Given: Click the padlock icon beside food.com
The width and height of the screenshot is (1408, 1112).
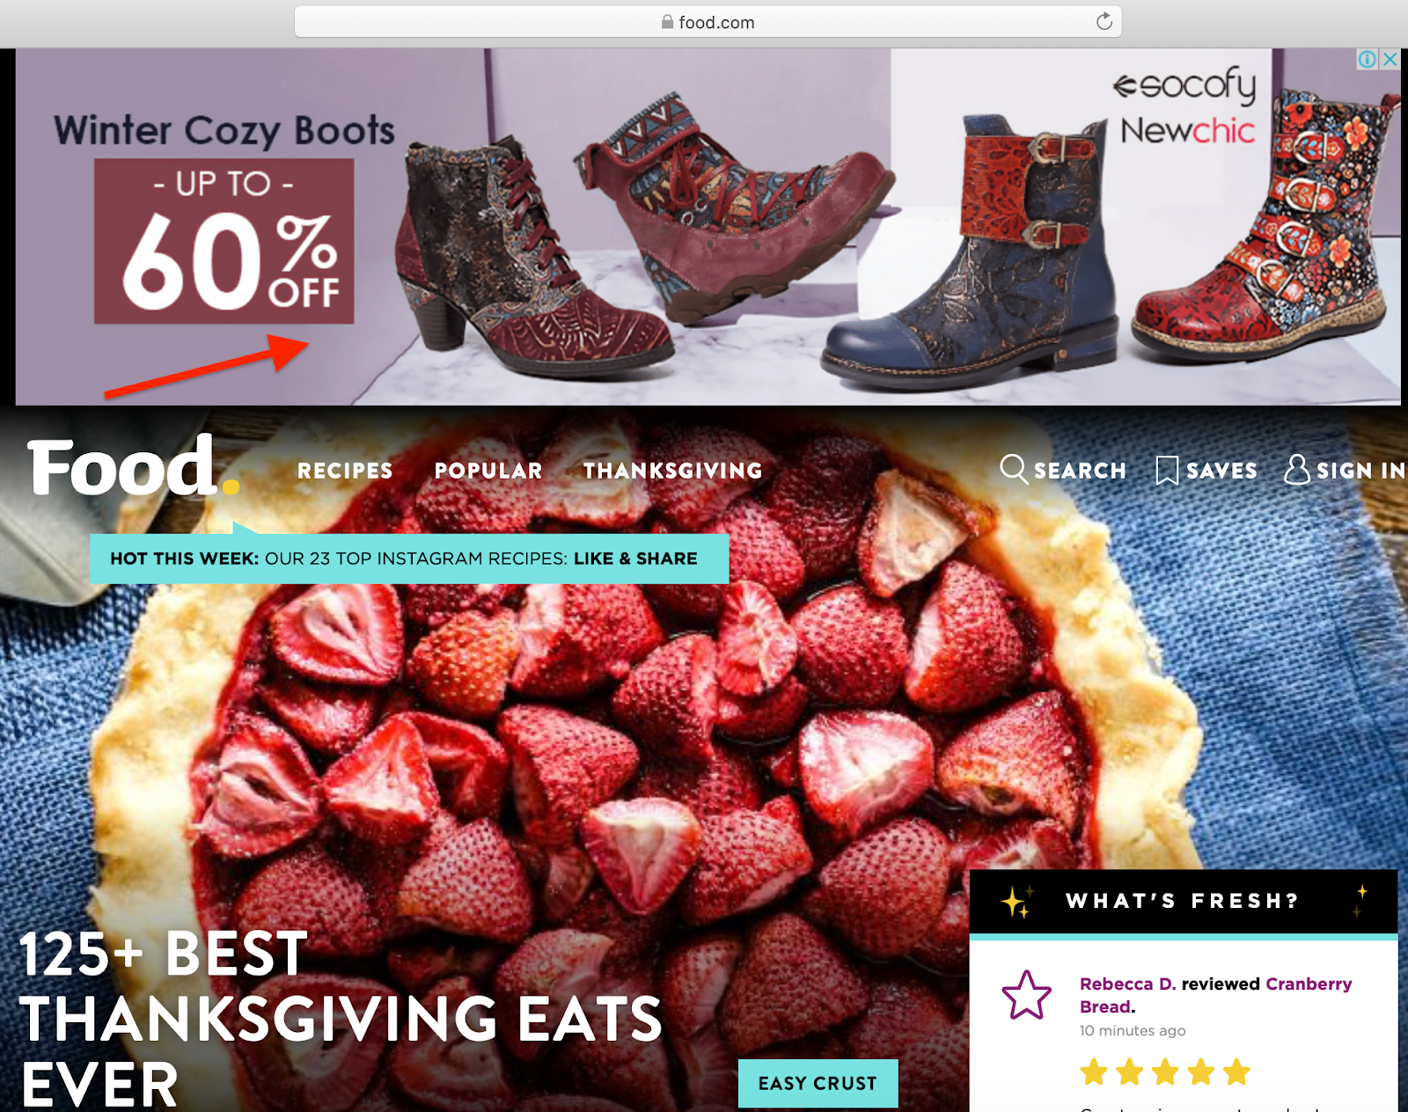Looking at the screenshot, I should point(667,22).
